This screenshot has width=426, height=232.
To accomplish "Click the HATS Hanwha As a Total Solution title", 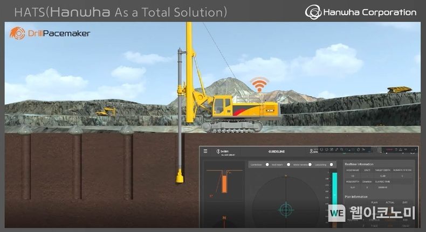I will click(x=121, y=12).
